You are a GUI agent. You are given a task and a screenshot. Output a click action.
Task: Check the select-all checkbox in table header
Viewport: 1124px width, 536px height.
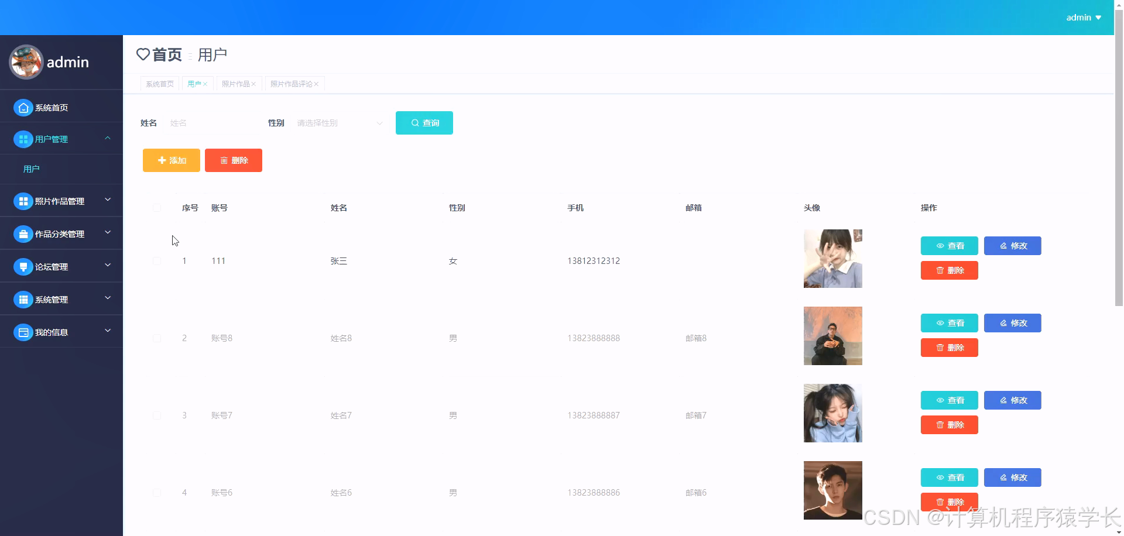(157, 208)
